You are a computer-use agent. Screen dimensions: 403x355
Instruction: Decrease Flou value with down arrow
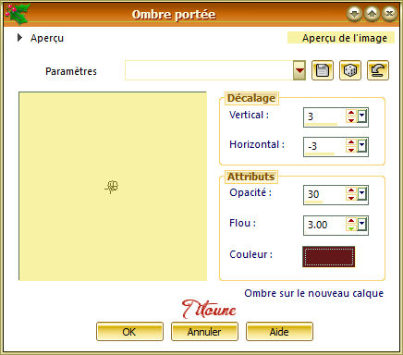coord(351,228)
